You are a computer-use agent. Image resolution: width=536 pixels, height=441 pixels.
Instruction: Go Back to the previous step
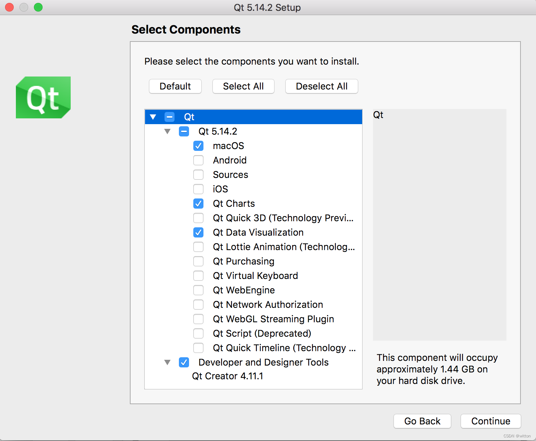tap(422, 421)
